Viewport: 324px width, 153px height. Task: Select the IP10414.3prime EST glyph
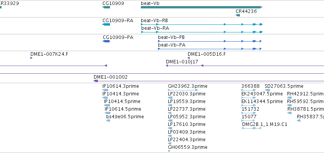(105, 98)
